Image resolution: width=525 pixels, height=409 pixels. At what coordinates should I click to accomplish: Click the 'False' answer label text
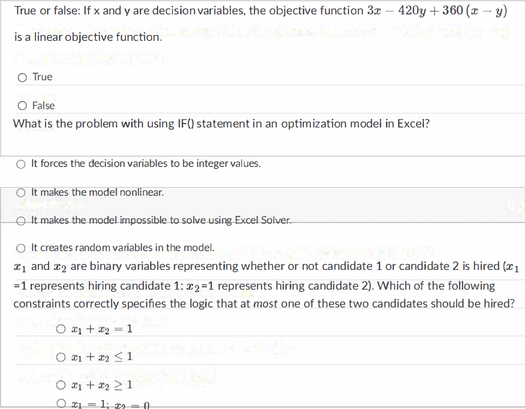[x=44, y=105]
